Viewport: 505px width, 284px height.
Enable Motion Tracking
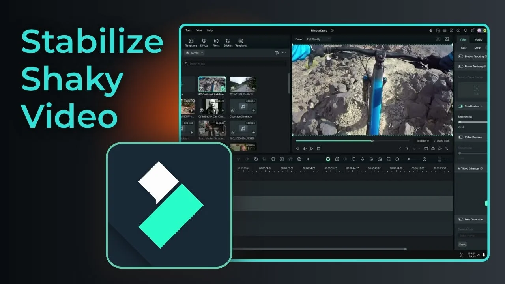460,56
